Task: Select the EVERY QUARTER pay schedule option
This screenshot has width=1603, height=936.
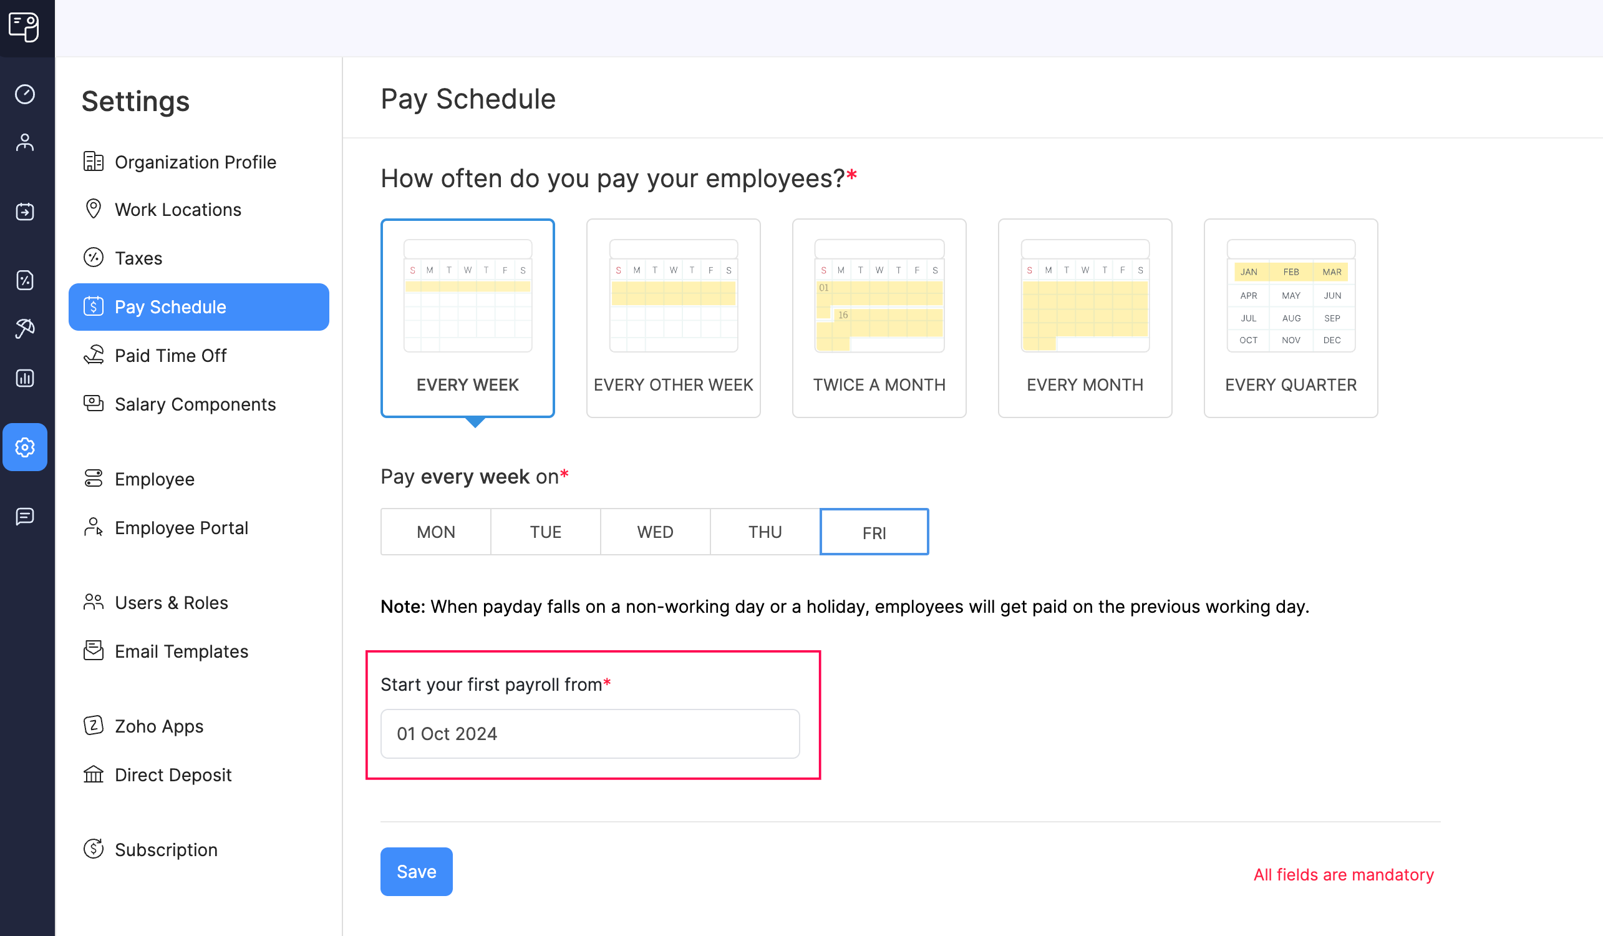Action: [x=1290, y=319]
